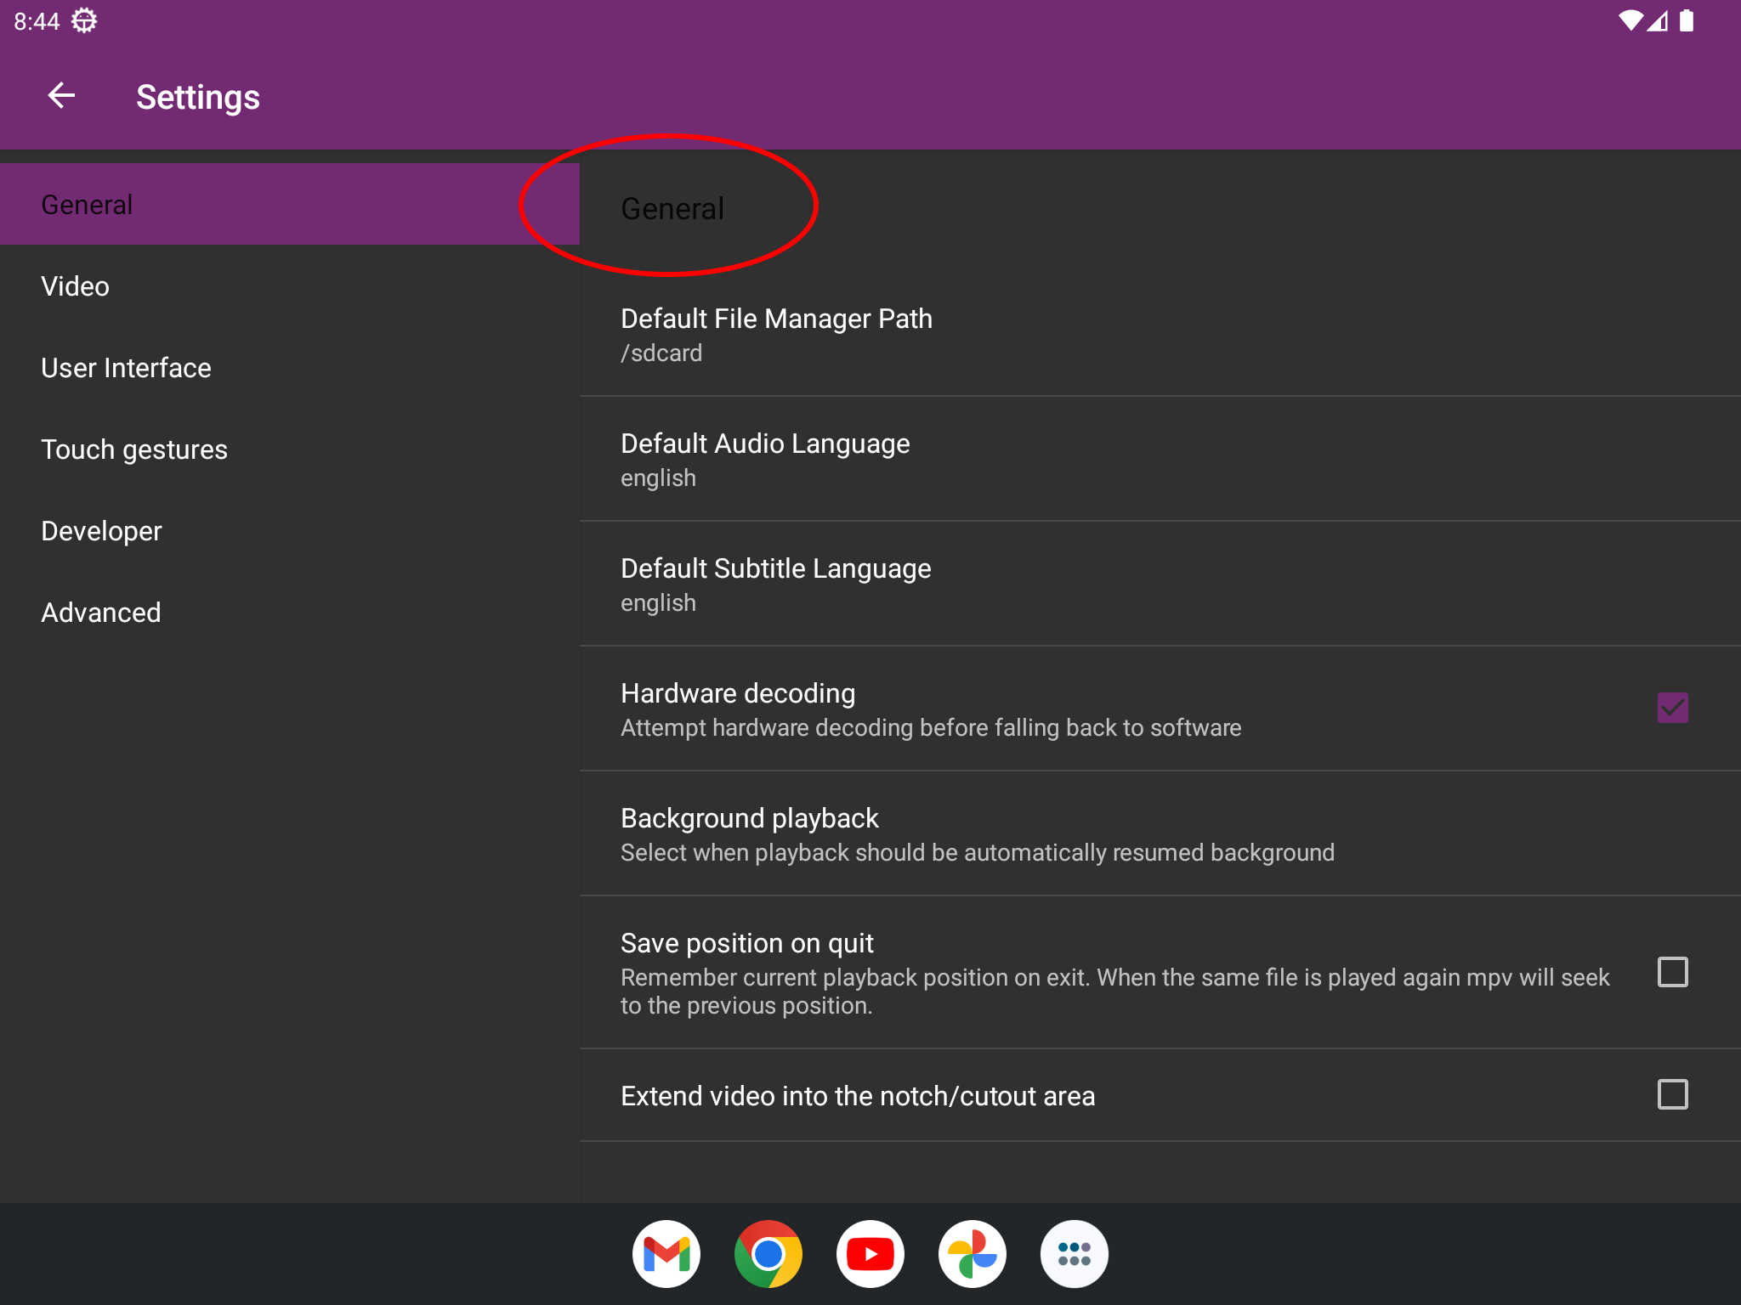The image size is (1741, 1305).
Task: Open Google Photos from the dock
Action: click(x=972, y=1254)
